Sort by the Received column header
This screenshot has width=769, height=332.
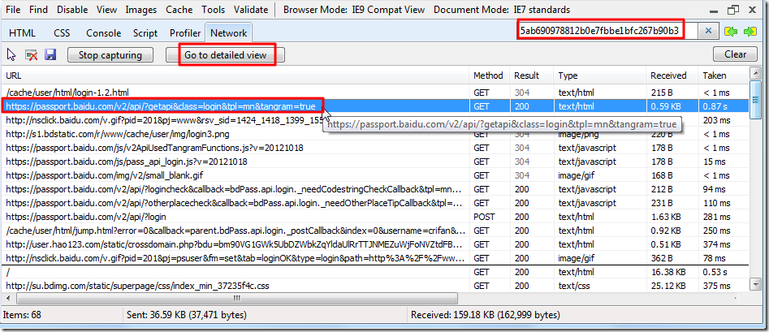click(672, 75)
